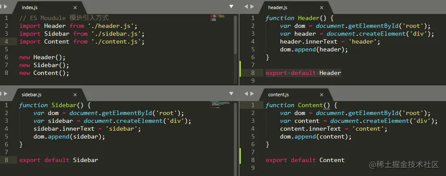Click line number 9 in header.js gutter
Image resolution: width=446 pixels, height=176 pixels.
[253, 81]
